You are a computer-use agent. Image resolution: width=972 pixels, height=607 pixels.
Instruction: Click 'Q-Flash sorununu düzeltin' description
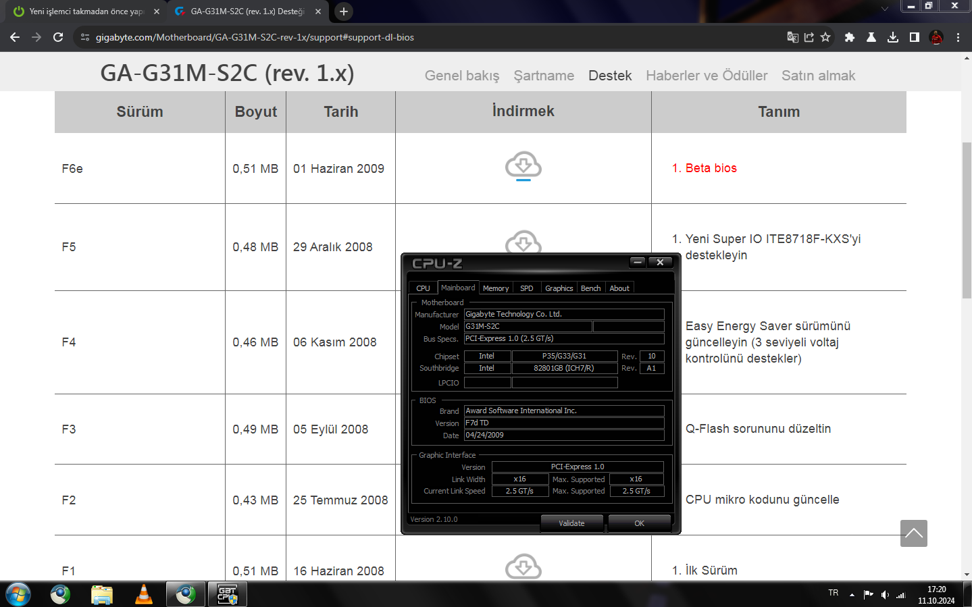(x=759, y=429)
